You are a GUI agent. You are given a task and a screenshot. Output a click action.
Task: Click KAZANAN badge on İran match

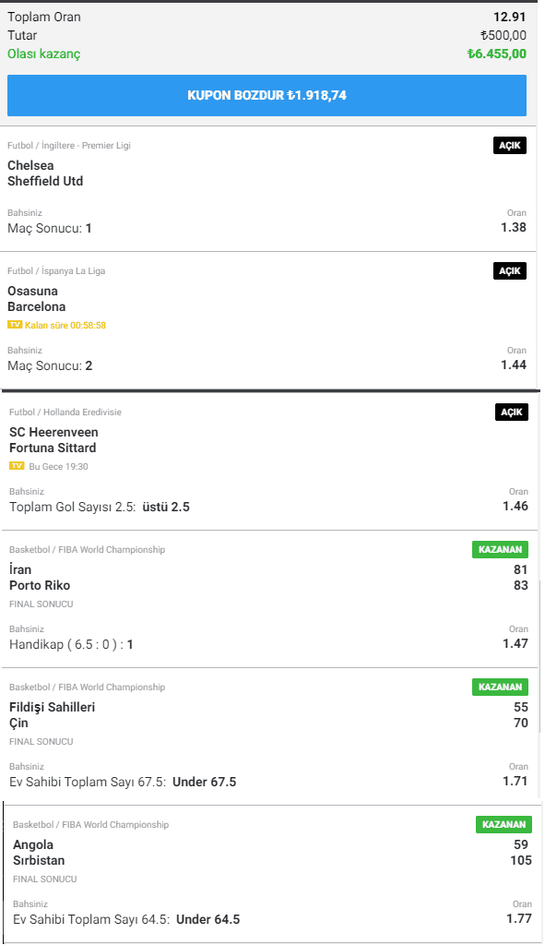pos(500,549)
